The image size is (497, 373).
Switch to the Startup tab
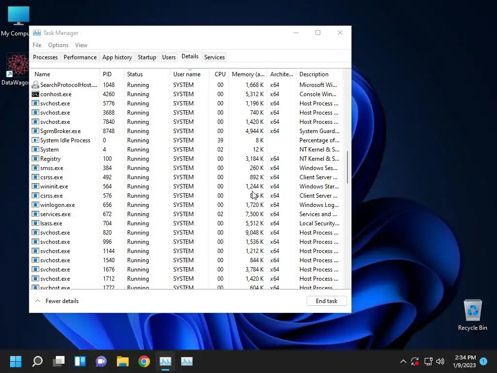pos(147,57)
